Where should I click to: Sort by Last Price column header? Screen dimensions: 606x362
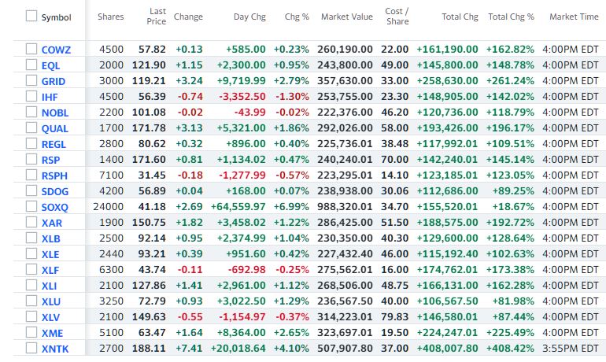[x=156, y=17]
